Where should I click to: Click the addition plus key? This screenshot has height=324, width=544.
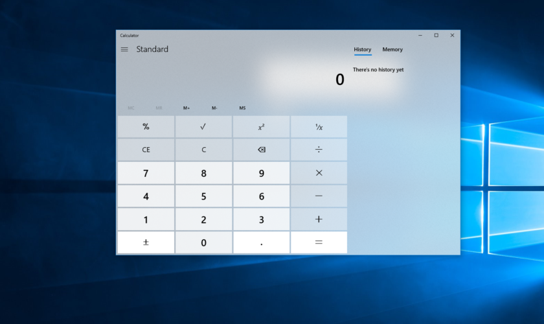pos(319,220)
